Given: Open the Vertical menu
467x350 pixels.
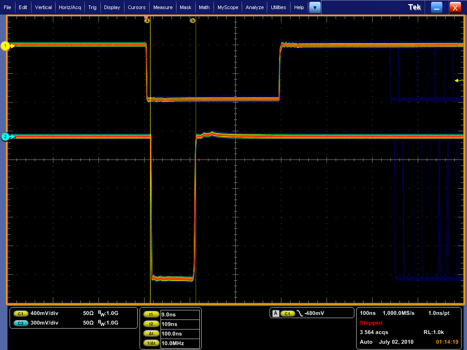Looking at the screenshot, I should click(x=43, y=7).
